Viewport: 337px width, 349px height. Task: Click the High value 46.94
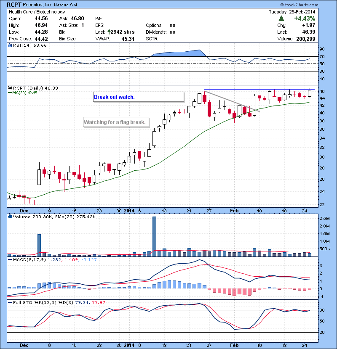tap(41, 25)
